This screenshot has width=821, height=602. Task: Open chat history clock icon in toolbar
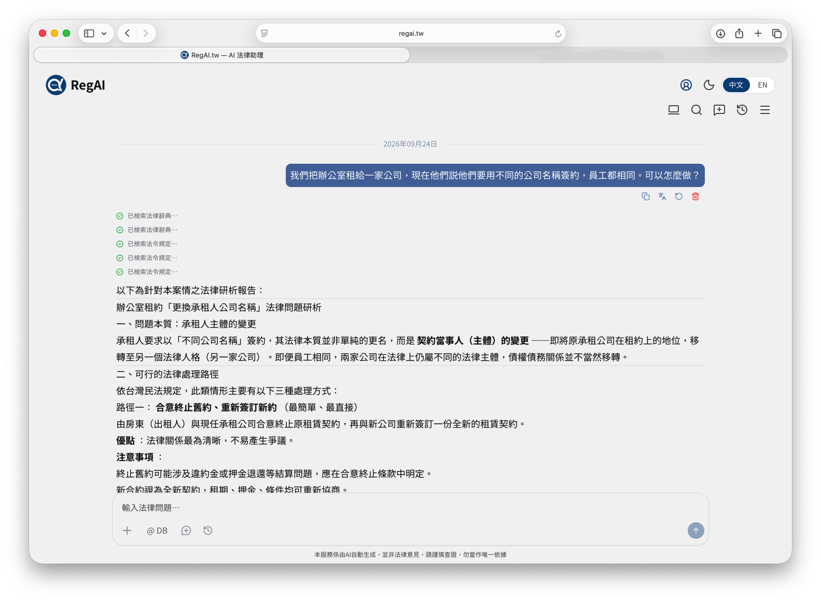click(742, 110)
